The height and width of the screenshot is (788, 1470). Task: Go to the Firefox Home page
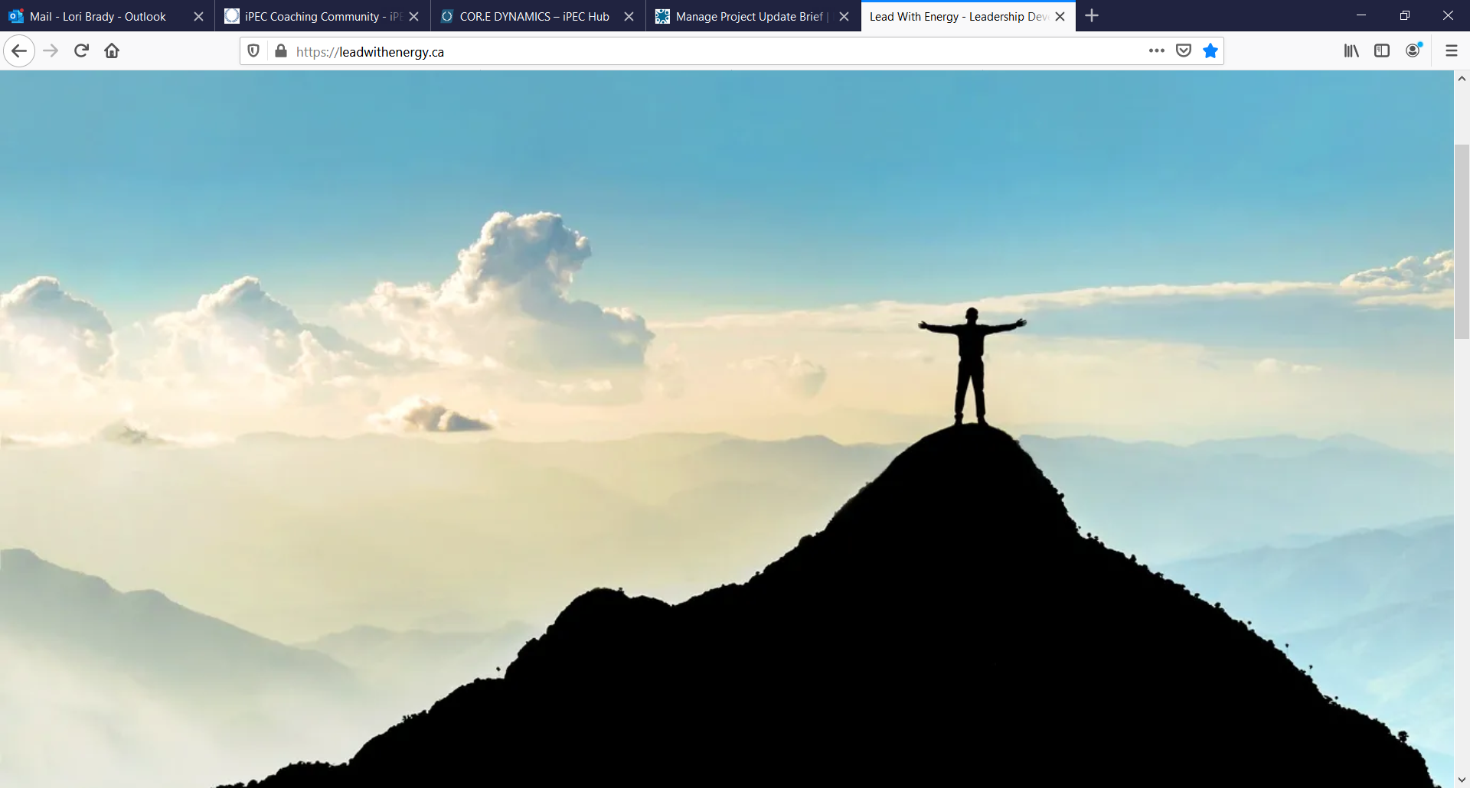point(112,51)
